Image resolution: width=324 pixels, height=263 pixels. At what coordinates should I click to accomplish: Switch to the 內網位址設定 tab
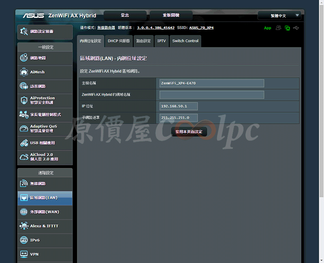90,41
